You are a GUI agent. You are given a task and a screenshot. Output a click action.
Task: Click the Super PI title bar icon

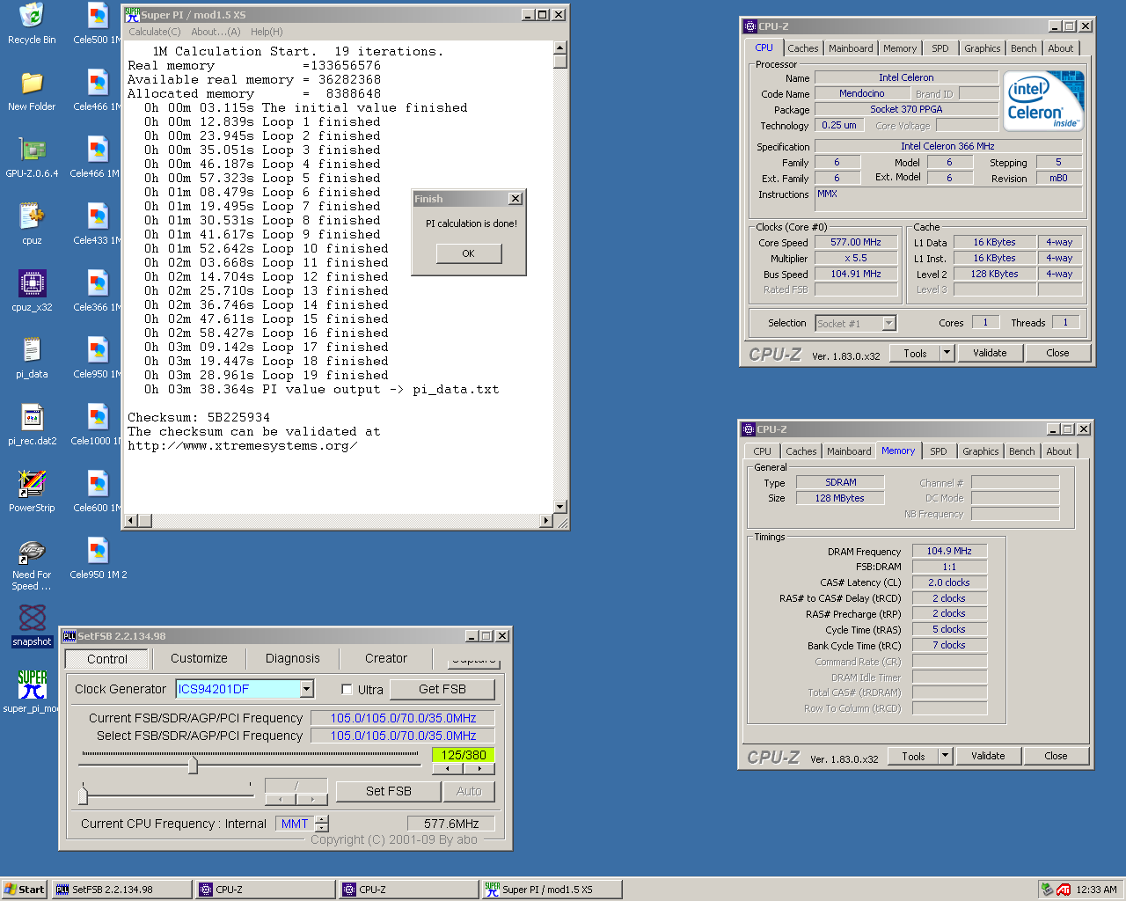click(132, 14)
